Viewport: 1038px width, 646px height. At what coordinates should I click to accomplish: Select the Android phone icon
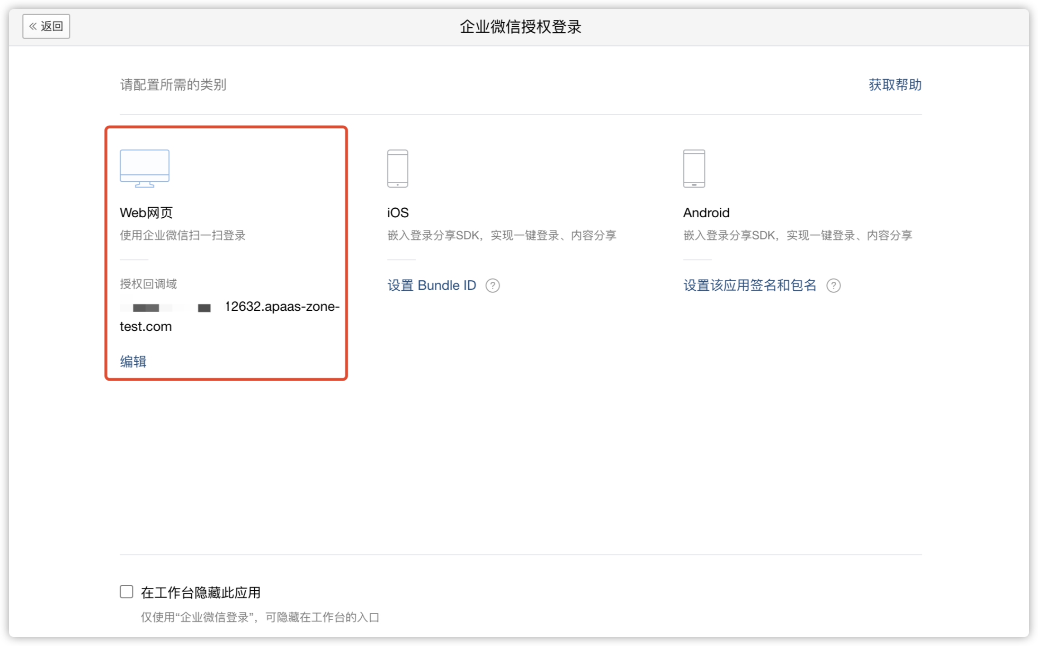point(694,168)
